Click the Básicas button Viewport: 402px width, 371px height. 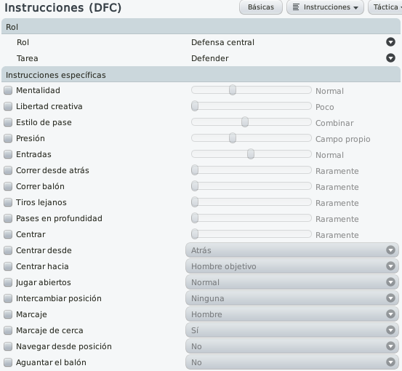coord(261,7)
